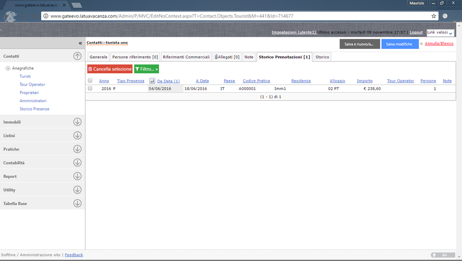Image resolution: width=462 pixels, height=262 pixels.
Task: Open the green Filtro button
Action: coord(147,69)
